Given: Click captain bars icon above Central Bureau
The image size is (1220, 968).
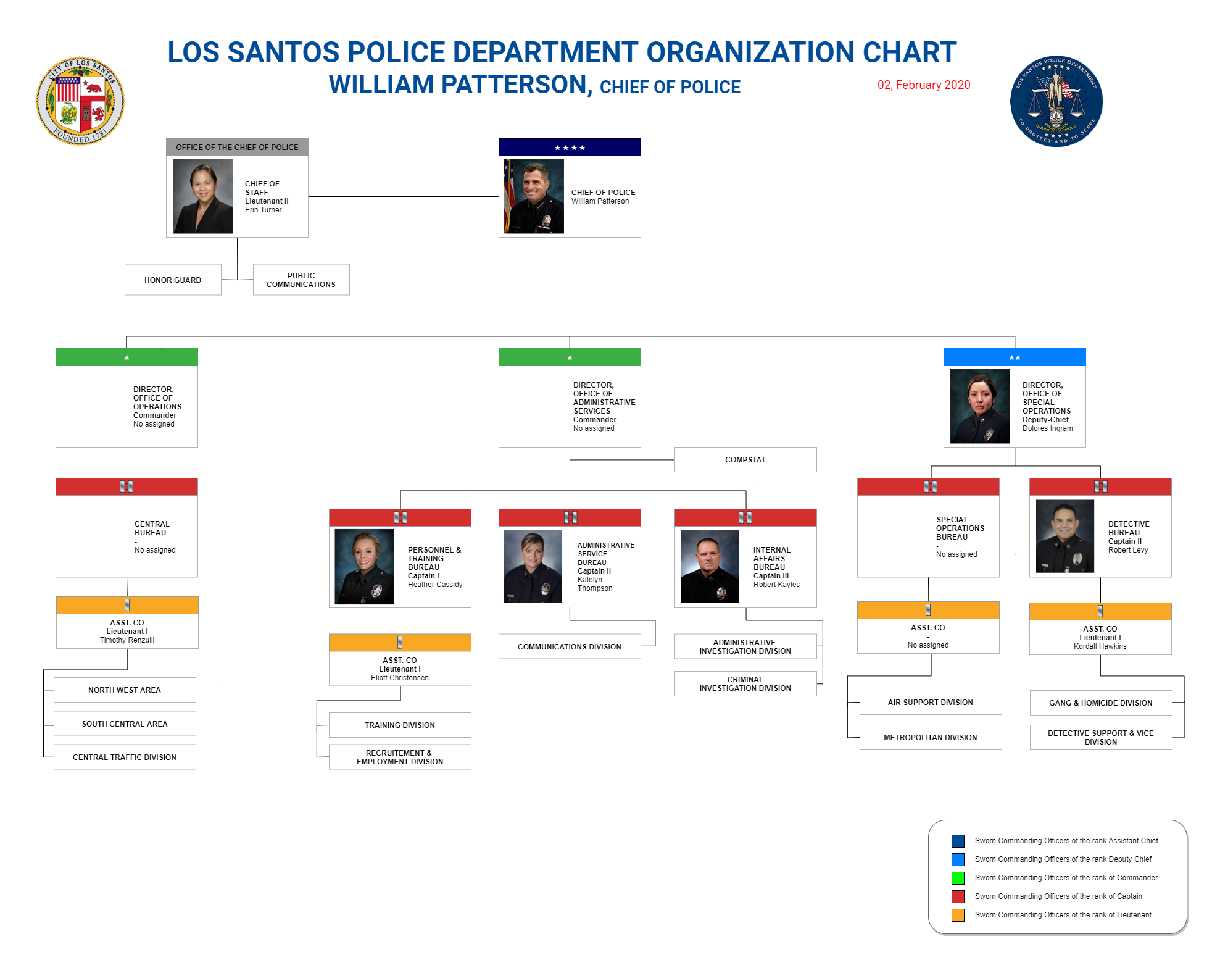Looking at the screenshot, I should coord(127,486).
